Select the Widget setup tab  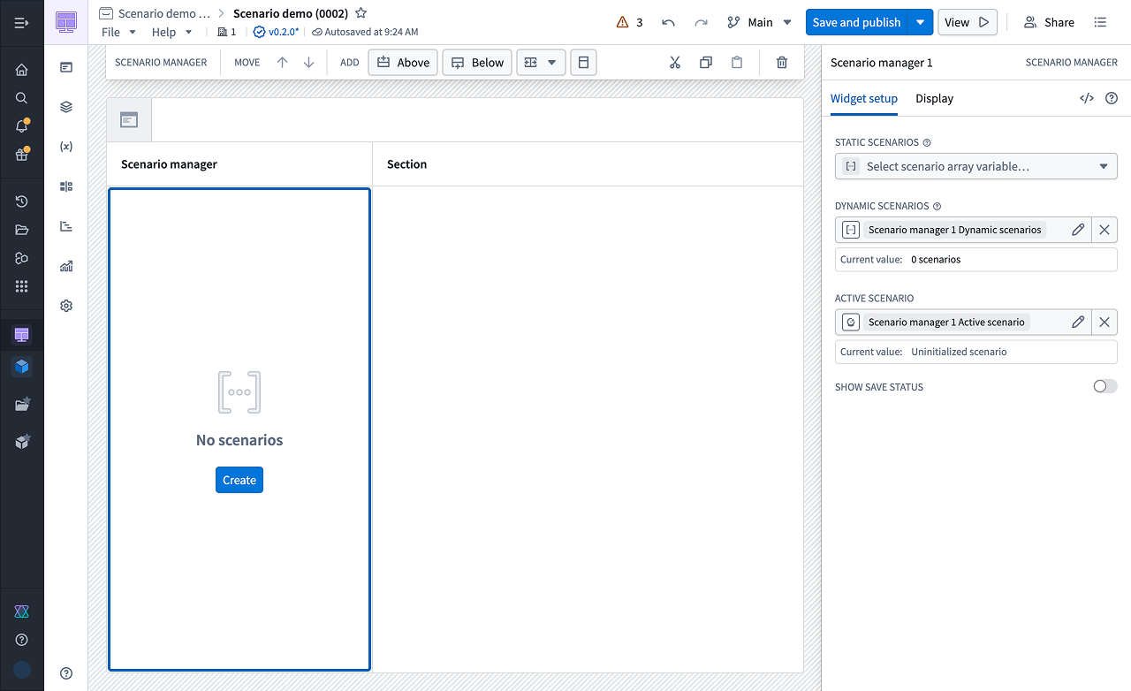pos(864,99)
